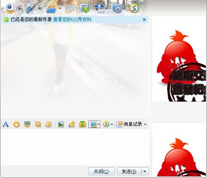Image resolution: width=207 pixels, height=178 pixels.
Task: Launch Sogou search from top toolbar
Action: pyautogui.click(x=134, y=8)
